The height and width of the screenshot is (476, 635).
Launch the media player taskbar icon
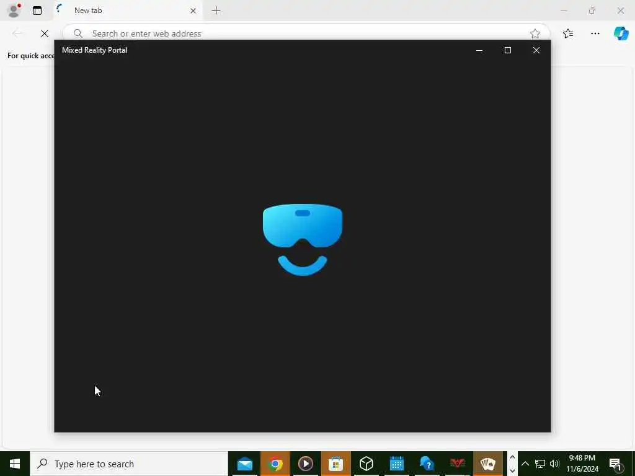click(305, 464)
